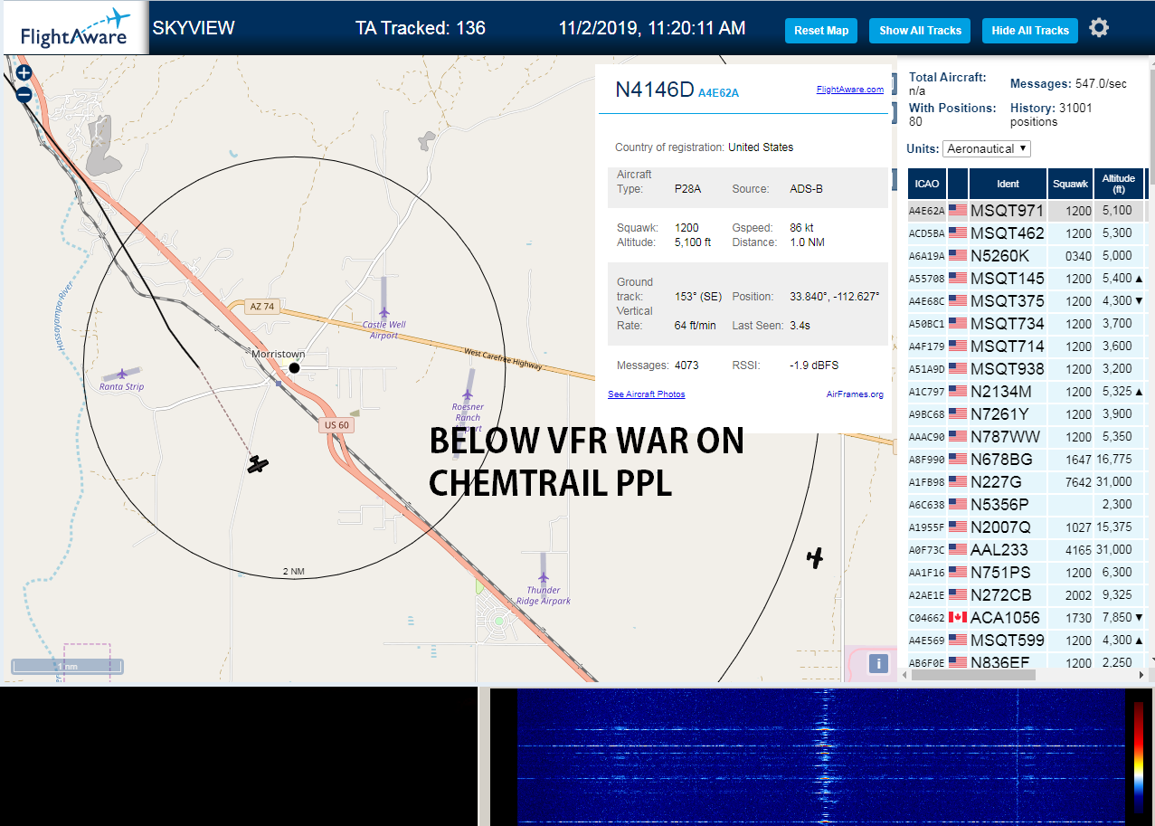The image size is (1155, 826).
Task: Select the N678BG ident cell
Action: pyautogui.click(x=1008, y=460)
